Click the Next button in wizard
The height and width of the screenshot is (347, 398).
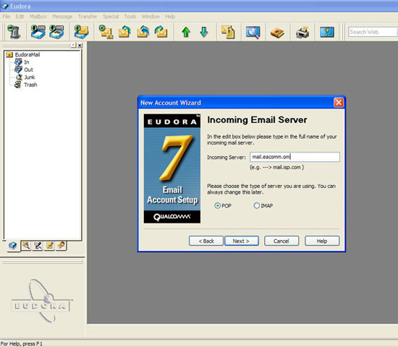[242, 241]
